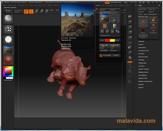Toggle Transparent option in Texture palette
The height and width of the screenshot is (131, 163).
coord(105,35)
